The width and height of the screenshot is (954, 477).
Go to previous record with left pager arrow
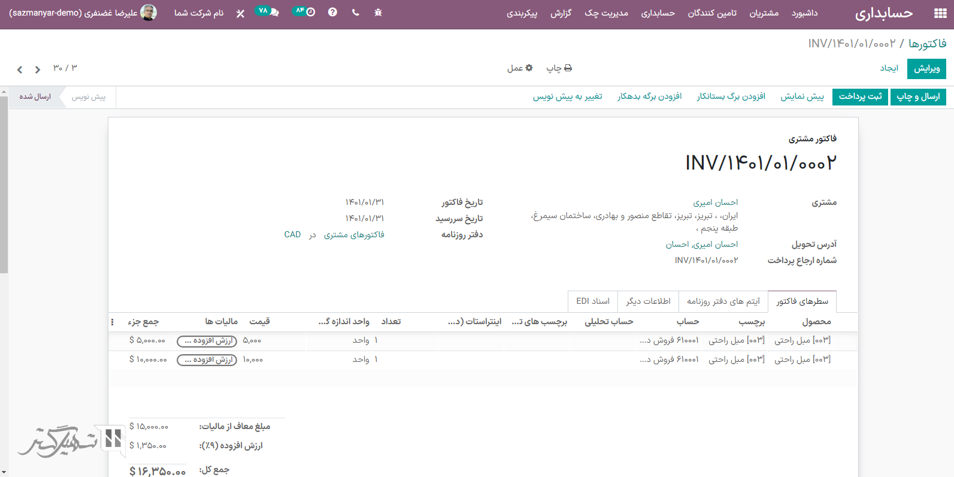20,70
